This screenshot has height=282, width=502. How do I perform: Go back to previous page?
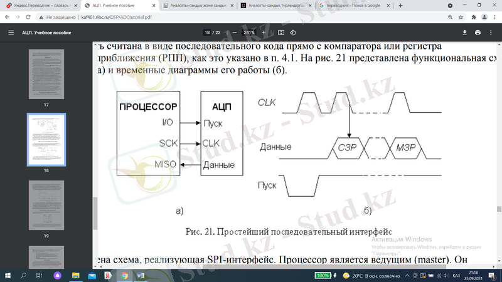8,18
